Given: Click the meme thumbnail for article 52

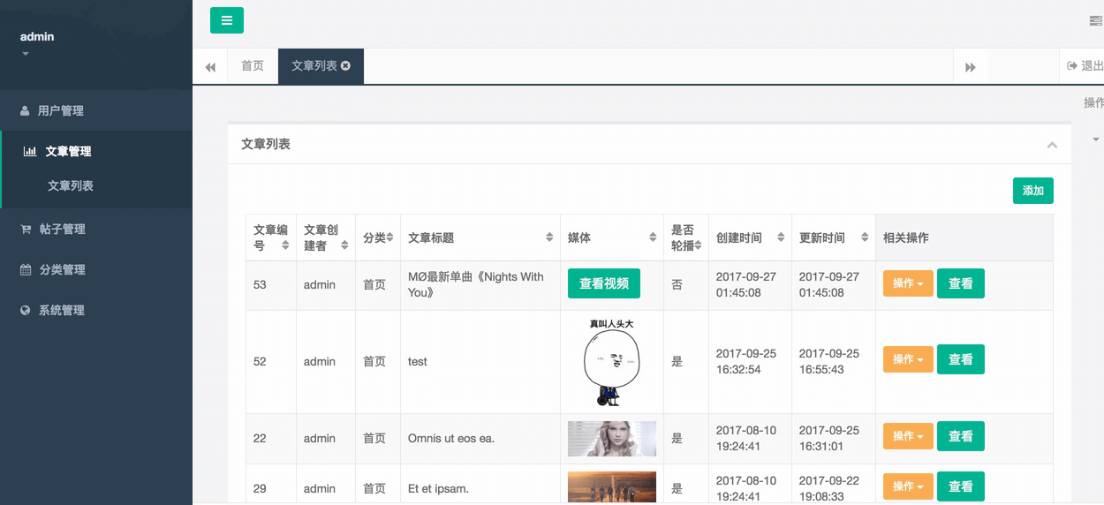Looking at the screenshot, I should [611, 361].
